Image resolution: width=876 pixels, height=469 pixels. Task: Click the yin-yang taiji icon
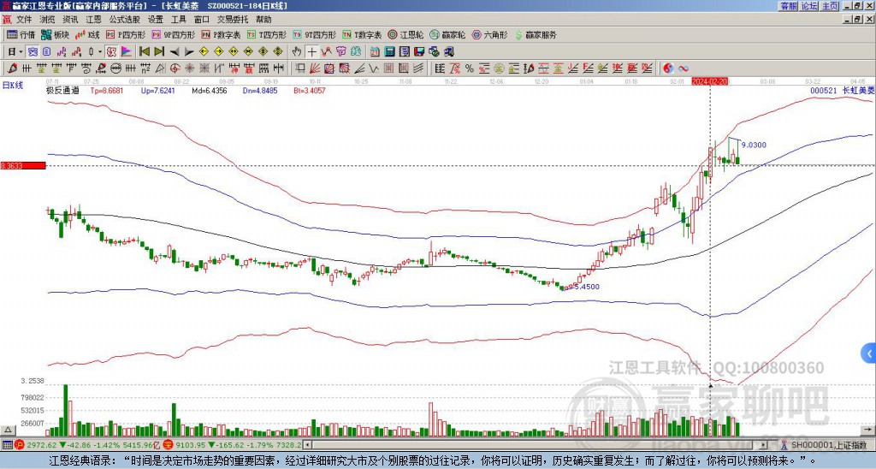668,68
